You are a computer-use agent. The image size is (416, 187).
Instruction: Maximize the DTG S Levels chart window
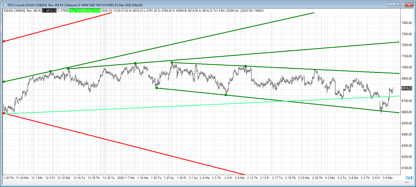coord(400,5)
